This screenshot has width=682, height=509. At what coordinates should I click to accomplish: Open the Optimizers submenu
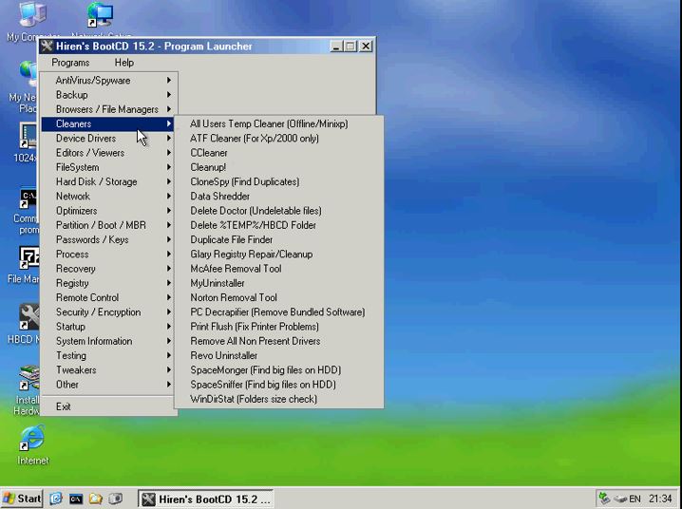click(108, 211)
